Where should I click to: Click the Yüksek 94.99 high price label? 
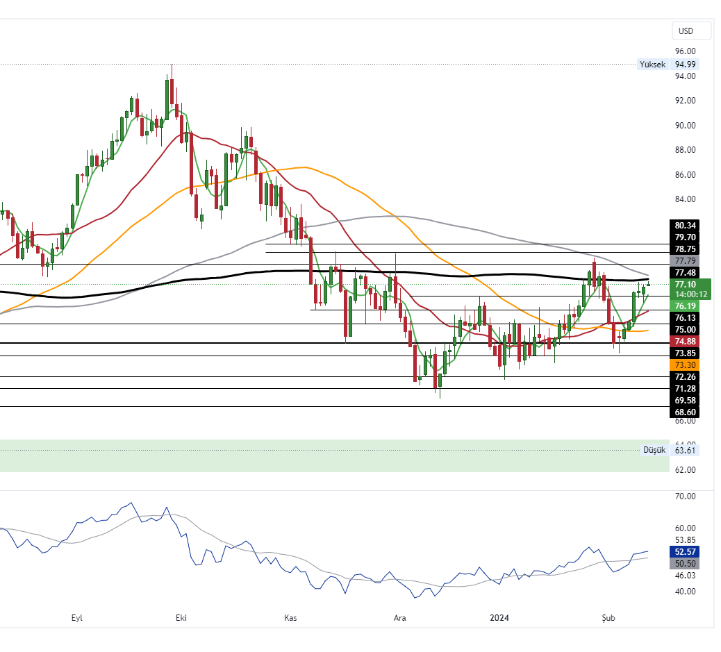667,65
